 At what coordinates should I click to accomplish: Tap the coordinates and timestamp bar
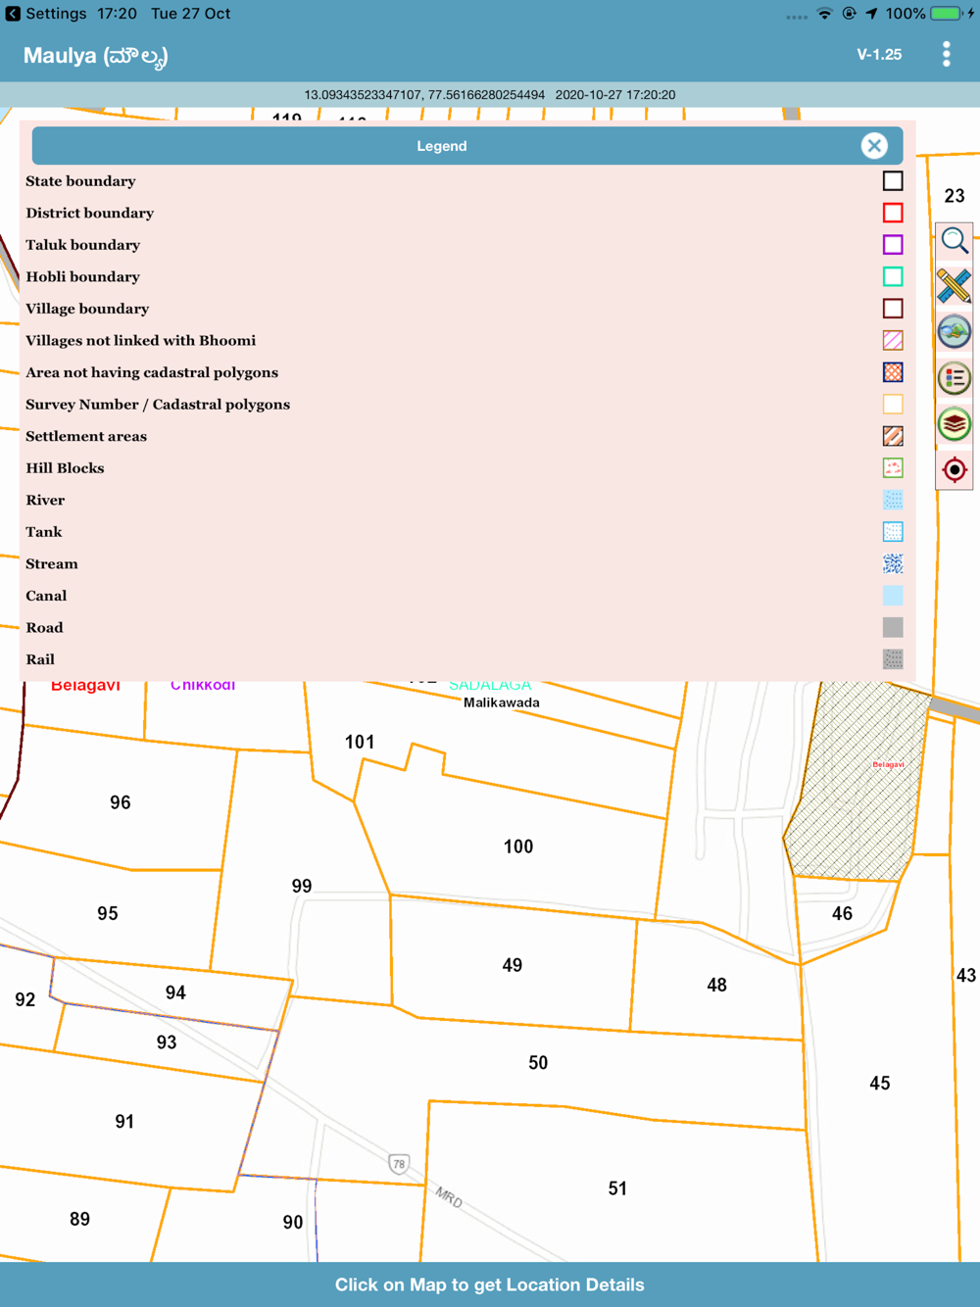coord(490,95)
